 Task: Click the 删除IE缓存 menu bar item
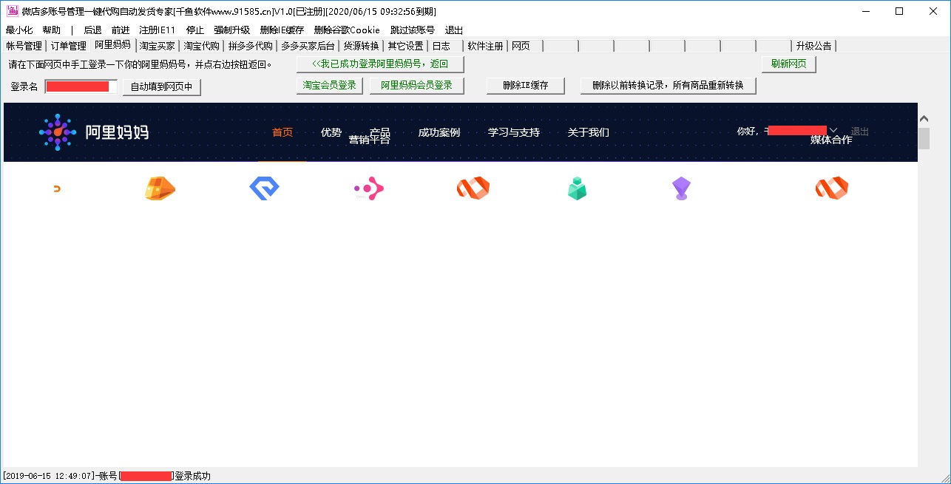(282, 30)
